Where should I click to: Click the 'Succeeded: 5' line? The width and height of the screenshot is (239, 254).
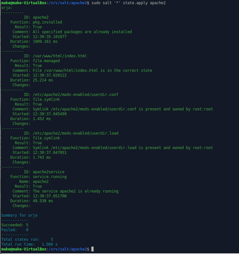click(x=14, y=225)
